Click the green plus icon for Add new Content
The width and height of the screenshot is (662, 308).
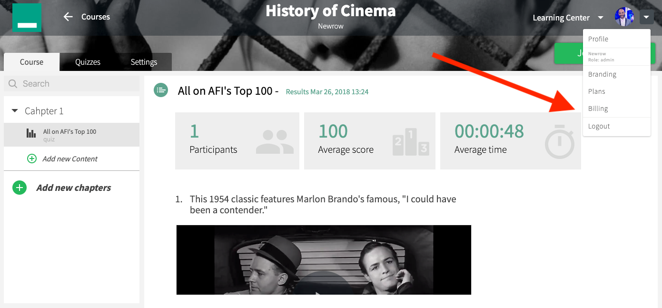[x=32, y=159]
